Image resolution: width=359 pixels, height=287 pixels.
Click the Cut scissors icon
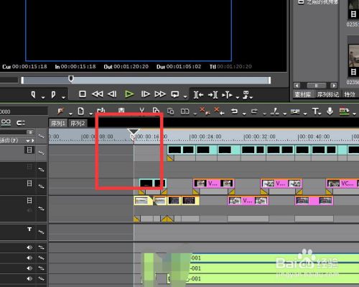(x=141, y=111)
